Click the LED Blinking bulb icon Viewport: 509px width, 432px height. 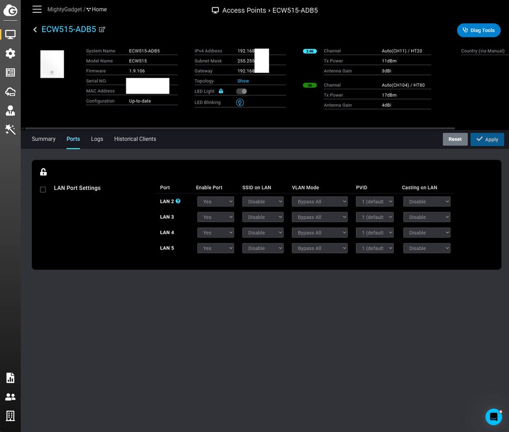click(240, 102)
